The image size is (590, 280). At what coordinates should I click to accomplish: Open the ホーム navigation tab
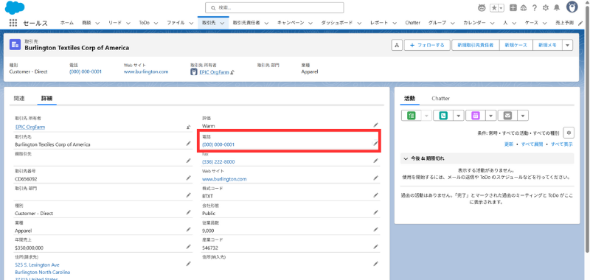coord(67,23)
